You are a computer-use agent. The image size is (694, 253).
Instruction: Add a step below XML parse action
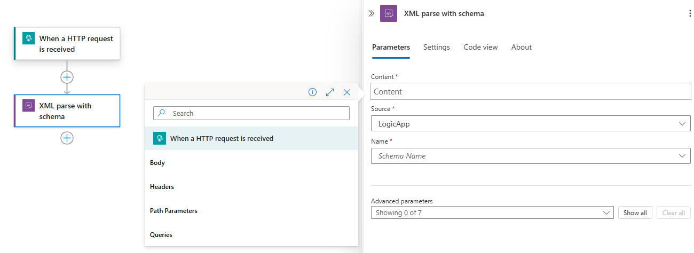[x=67, y=138]
